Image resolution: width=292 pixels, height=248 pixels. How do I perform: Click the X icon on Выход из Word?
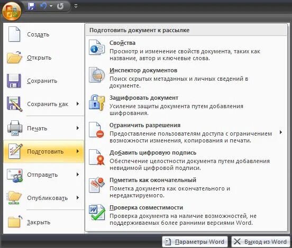click(237, 242)
